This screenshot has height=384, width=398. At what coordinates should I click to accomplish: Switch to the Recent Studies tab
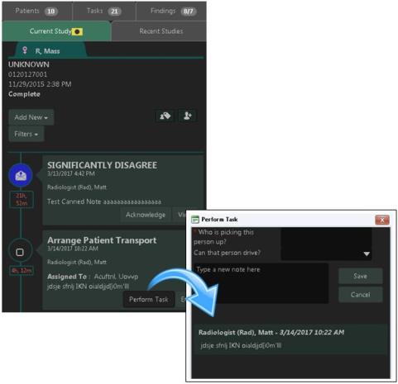[161, 31]
